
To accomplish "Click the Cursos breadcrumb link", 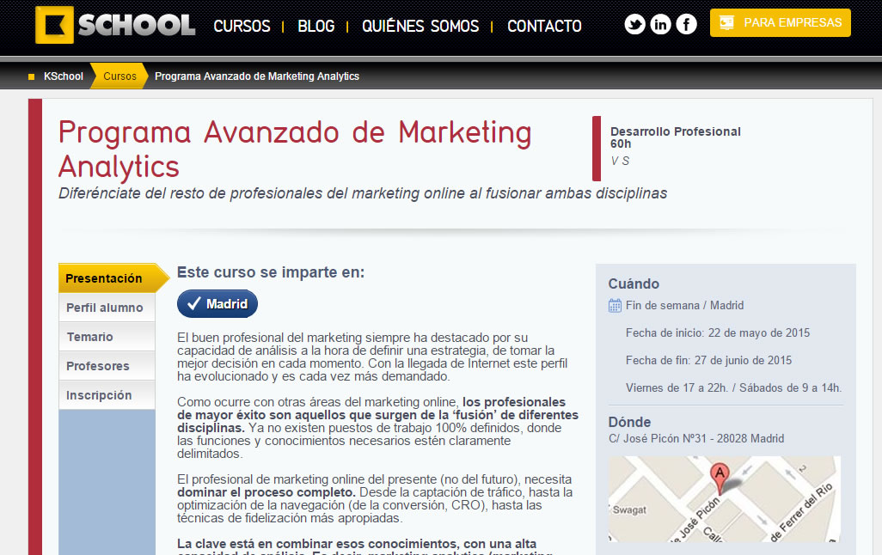I will tap(119, 76).
